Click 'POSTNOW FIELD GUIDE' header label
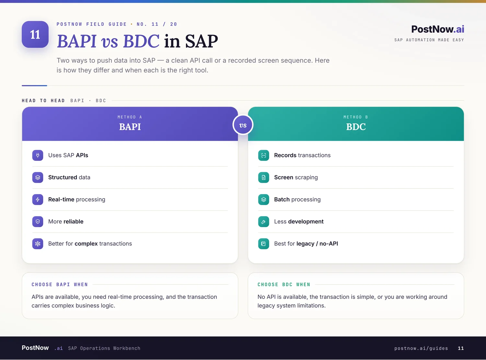486x360 pixels. tap(92, 24)
